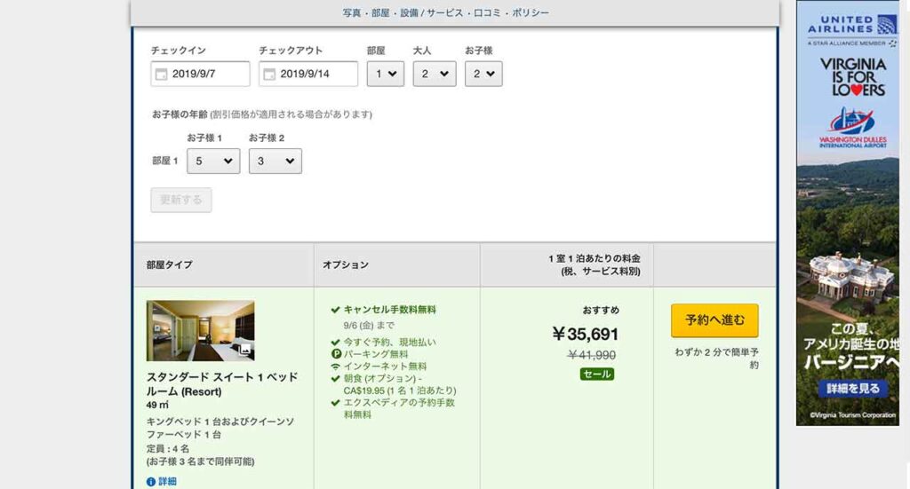Image resolution: width=910 pixels, height=489 pixels.
Task: Click the calendar icon in the チェックイン field
Action: coord(161,75)
